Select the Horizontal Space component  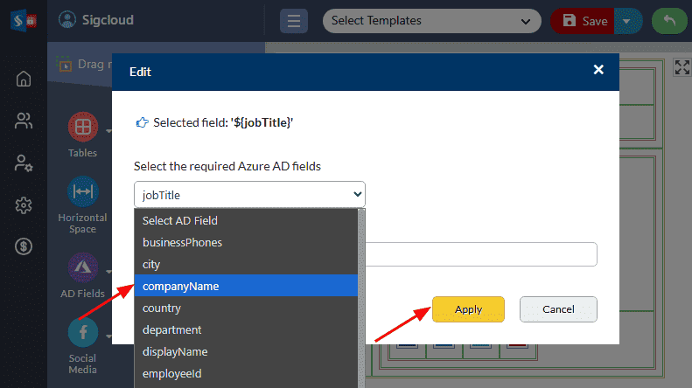point(83,191)
